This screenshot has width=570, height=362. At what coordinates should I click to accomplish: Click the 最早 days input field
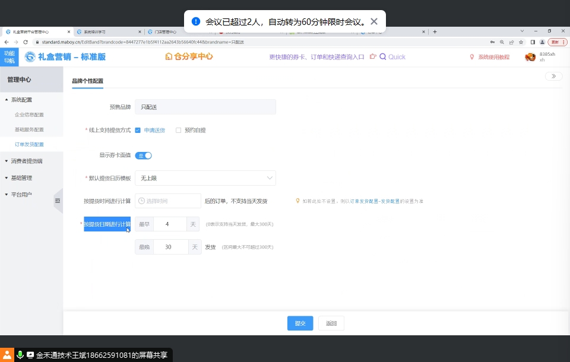point(169,224)
